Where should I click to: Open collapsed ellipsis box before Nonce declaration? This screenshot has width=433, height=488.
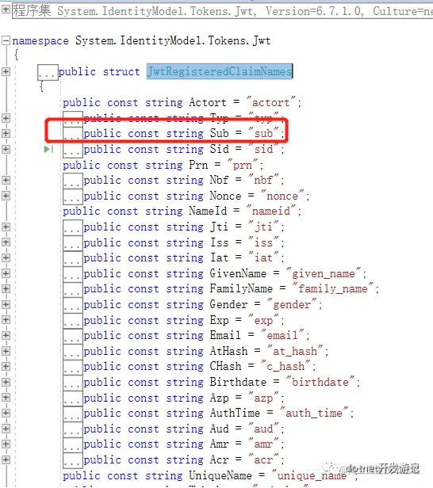[73, 196]
